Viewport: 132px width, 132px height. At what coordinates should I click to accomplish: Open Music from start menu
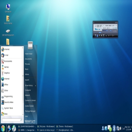(x=27, y=69)
